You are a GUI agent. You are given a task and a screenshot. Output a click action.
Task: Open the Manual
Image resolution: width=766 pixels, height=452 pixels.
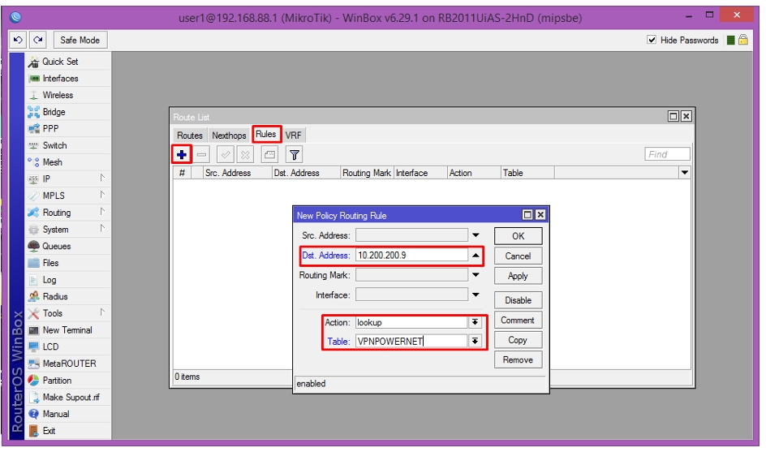click(56, 414)
